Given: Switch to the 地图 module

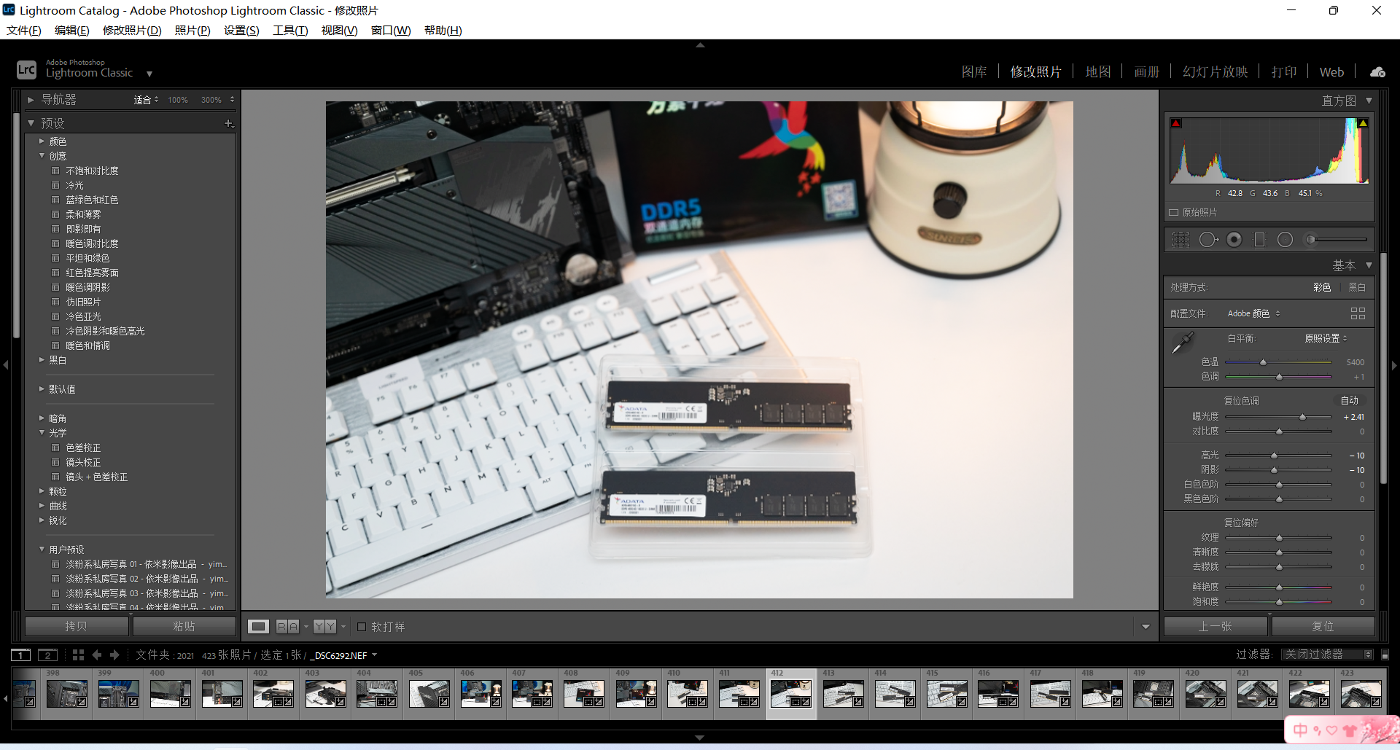Looking at the screenshot, I should tap(1098, 72).
